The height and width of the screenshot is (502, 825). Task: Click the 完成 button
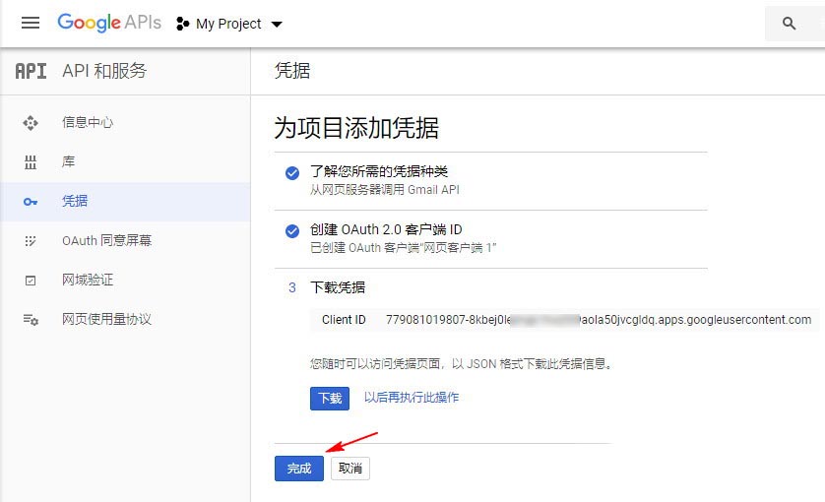(299, 468)
